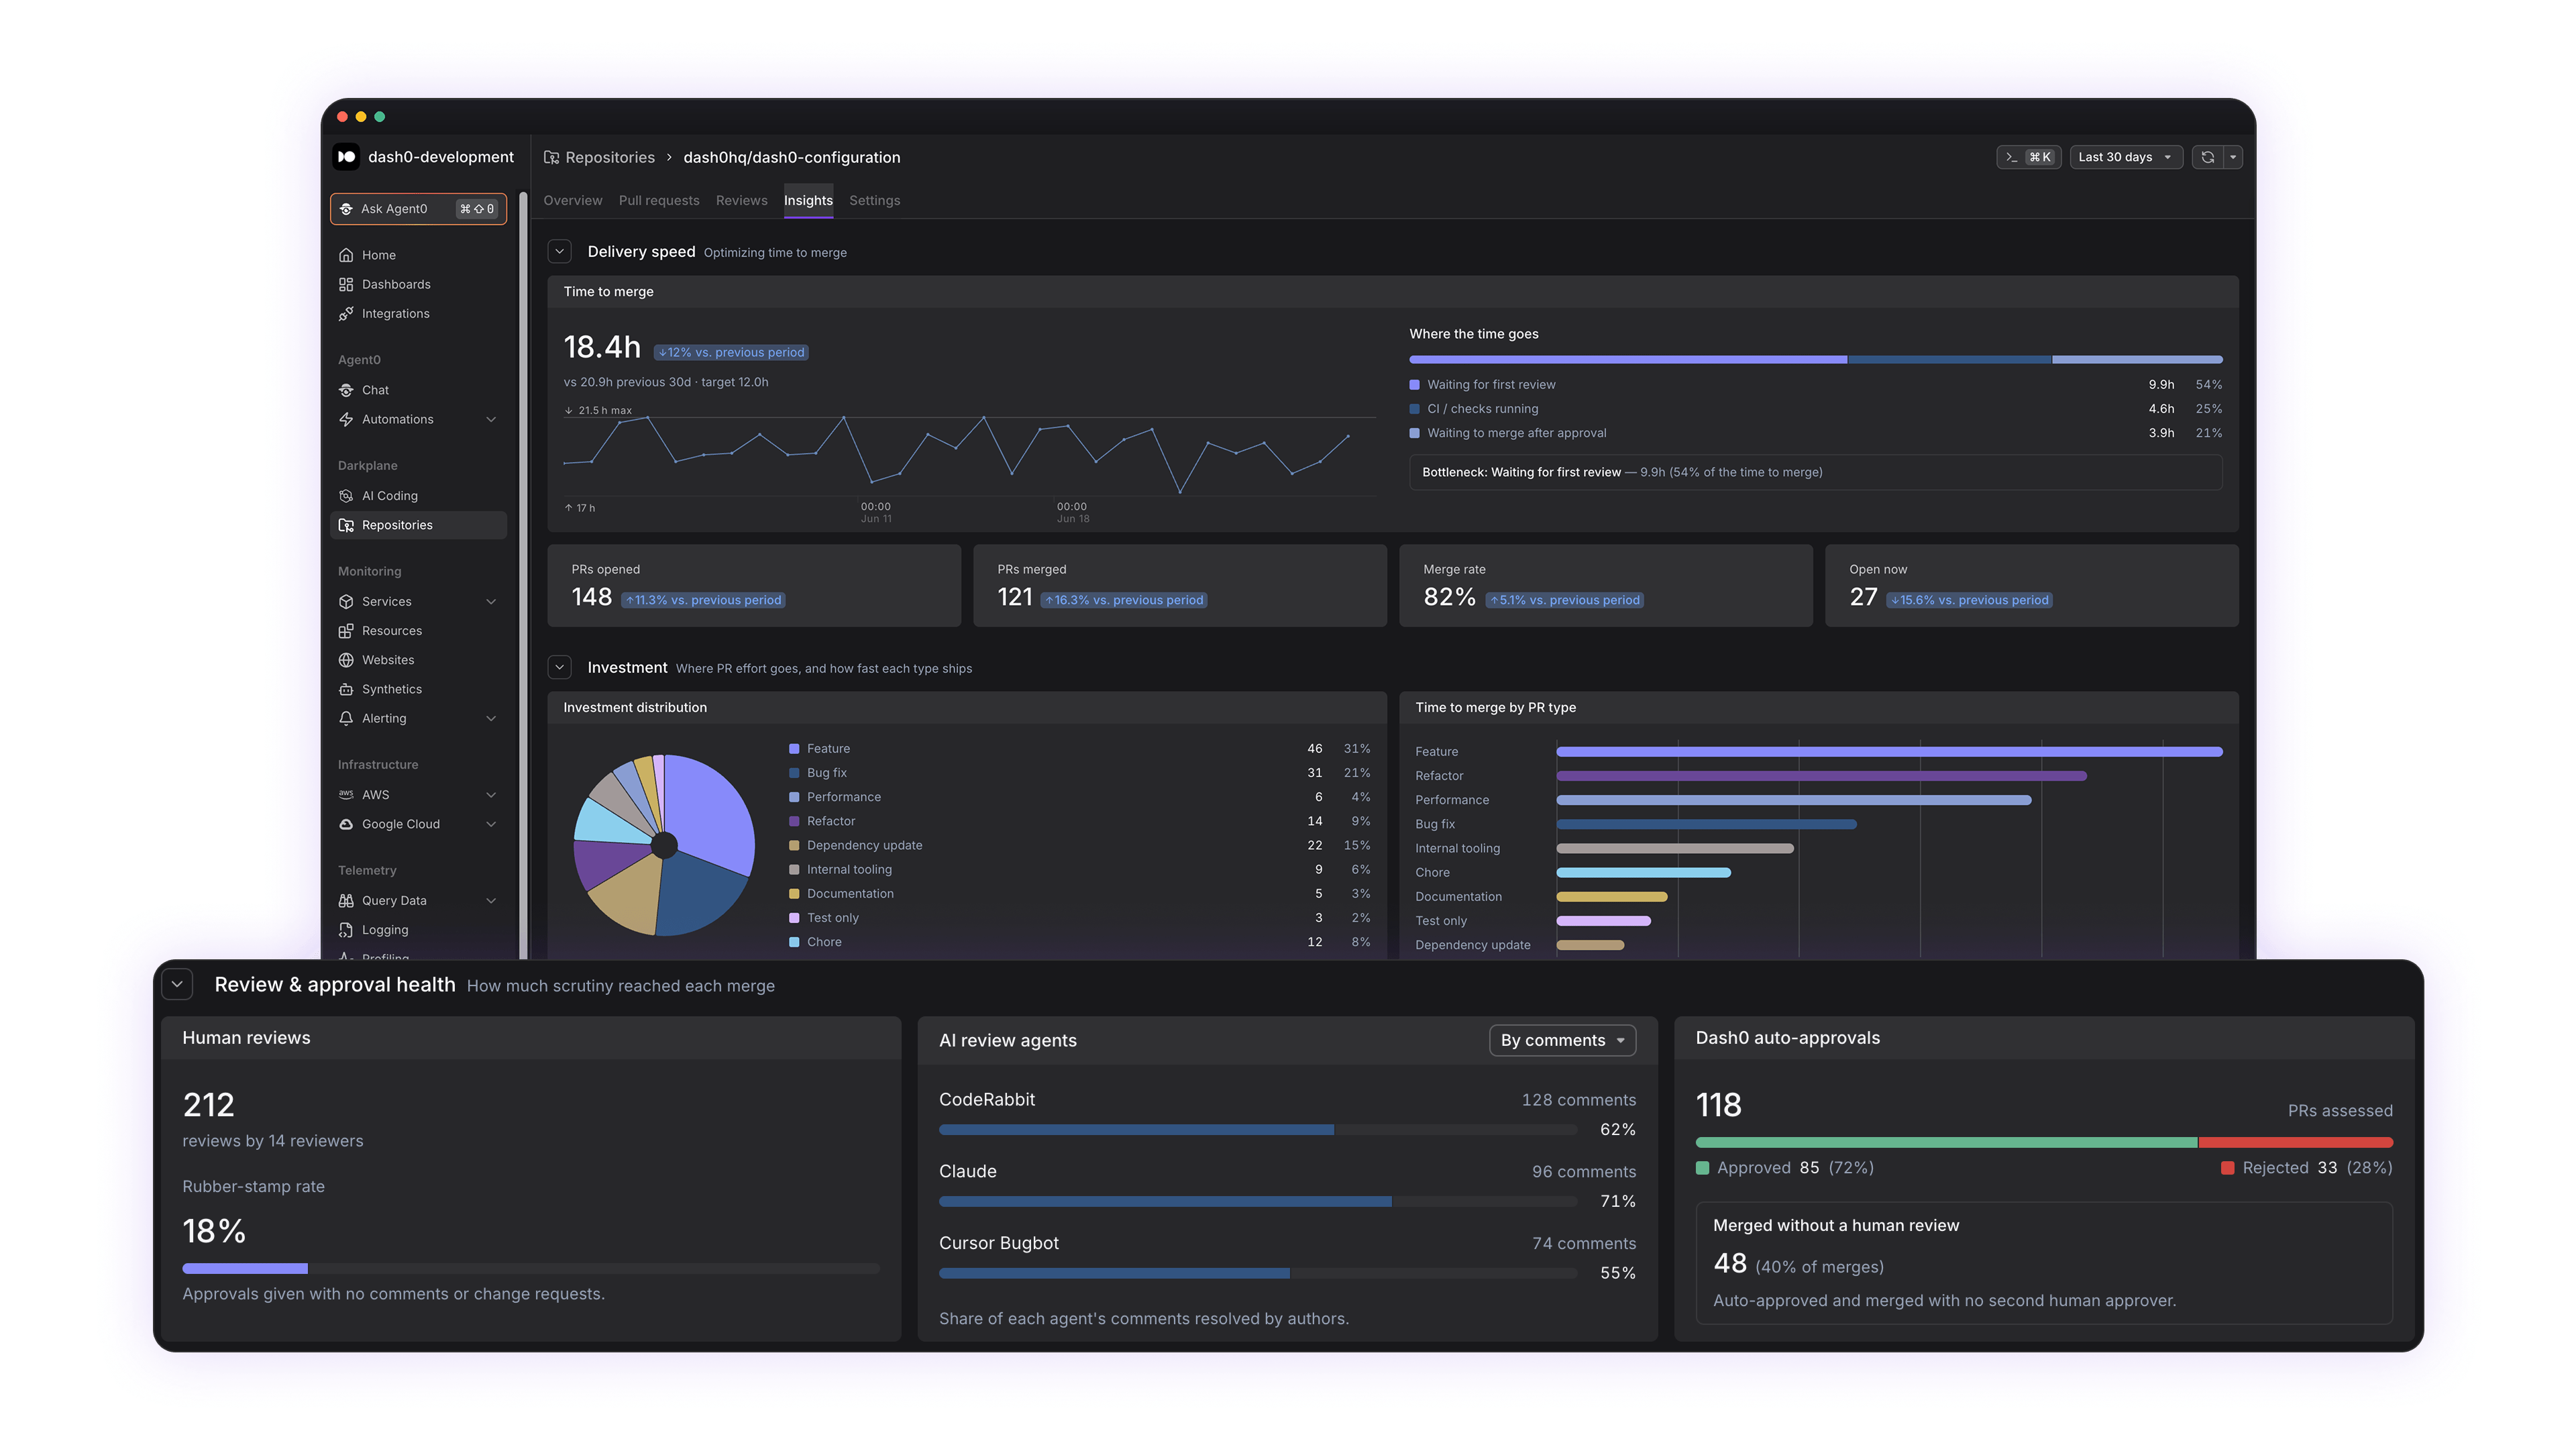Open the command palette ⌘K icon
Screen dimensions: 2576x1449
point(2029,157)
